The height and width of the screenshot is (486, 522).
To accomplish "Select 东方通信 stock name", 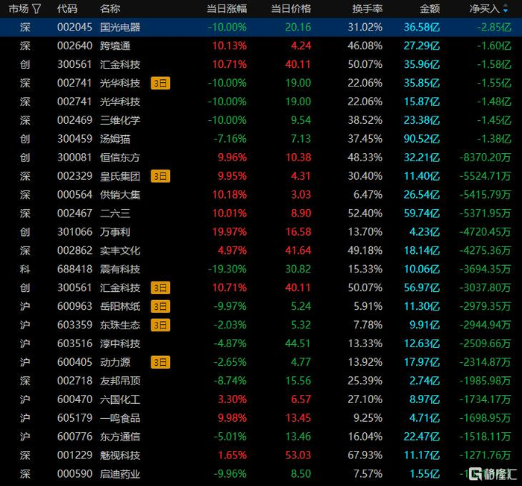I will pyautogui.click(x=120, y=437).
